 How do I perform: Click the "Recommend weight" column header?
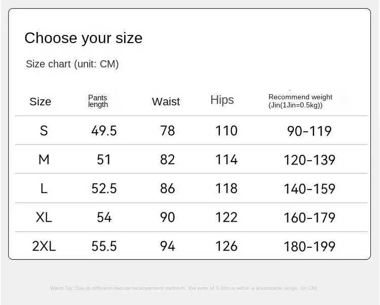(300, 101)
